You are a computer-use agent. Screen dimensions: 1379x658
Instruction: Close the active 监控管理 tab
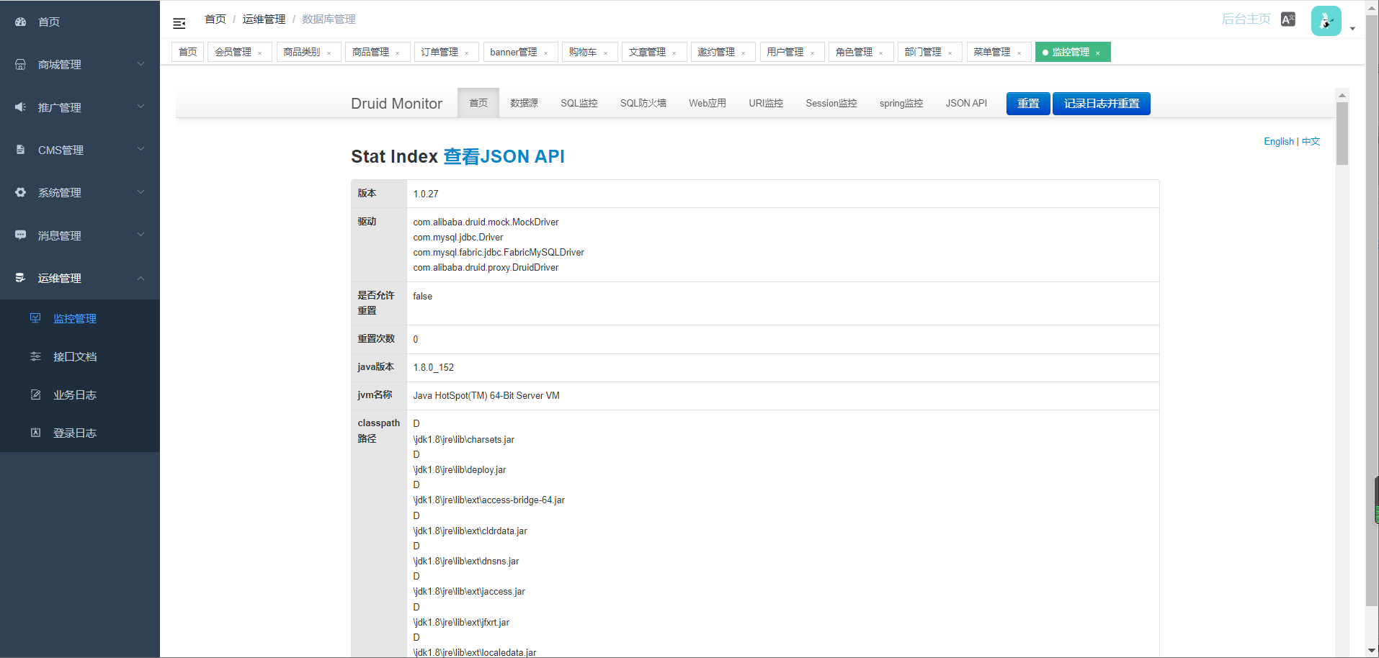tap(1098, 53)
